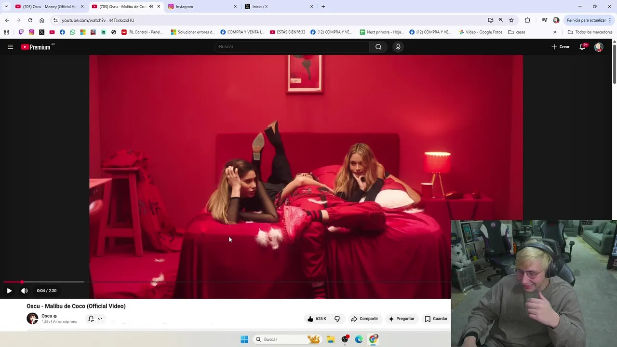Open the media controls icon

(x=544, y=20)
